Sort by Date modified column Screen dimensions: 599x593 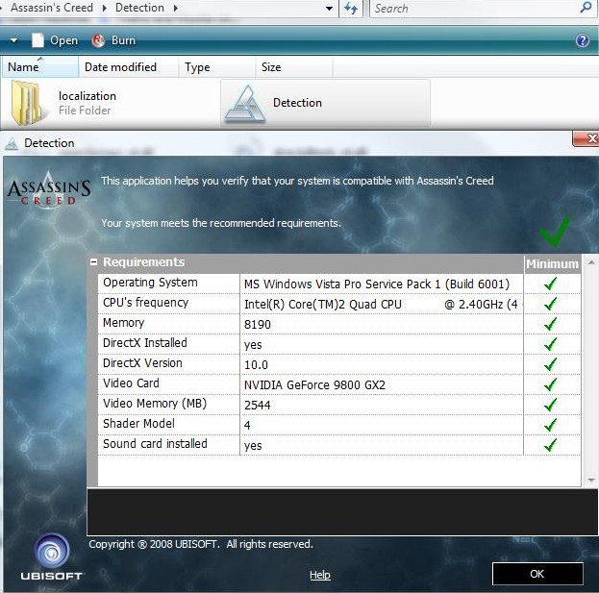pyautogui.click(x=129, y=67)
